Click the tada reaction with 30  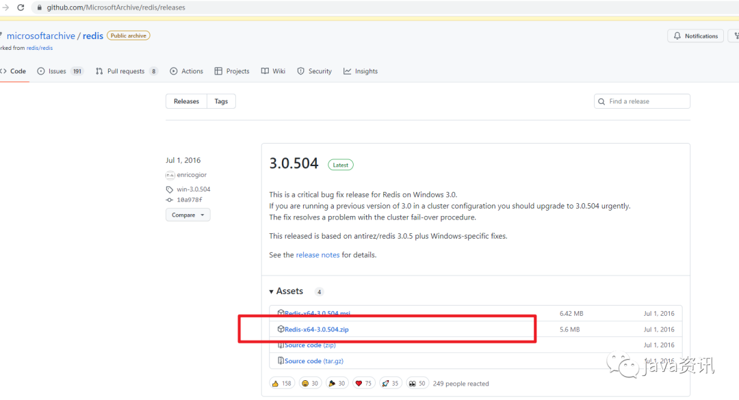[x=337, y=384]
